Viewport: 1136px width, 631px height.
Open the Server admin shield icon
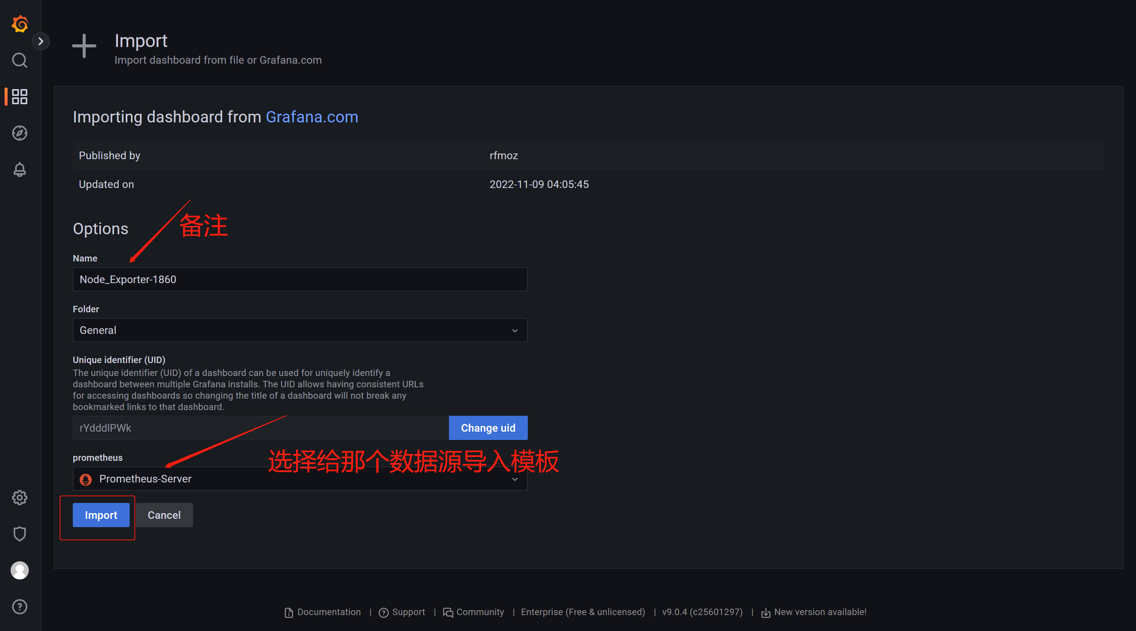point(20,534)
